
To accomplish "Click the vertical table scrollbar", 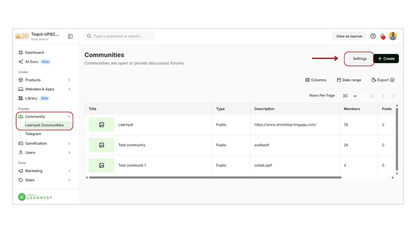I will click(397, 139).
